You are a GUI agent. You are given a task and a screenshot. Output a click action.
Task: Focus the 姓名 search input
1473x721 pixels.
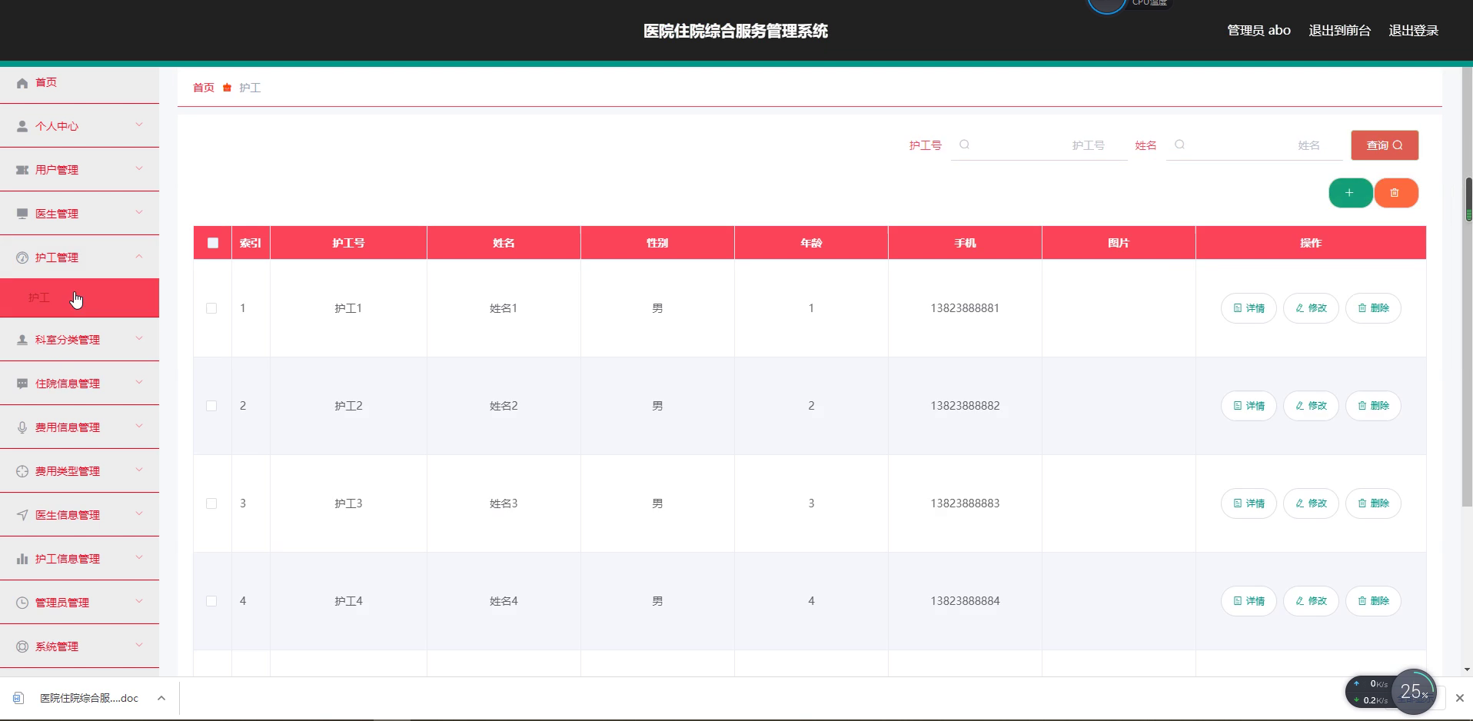pos(1255,145)
